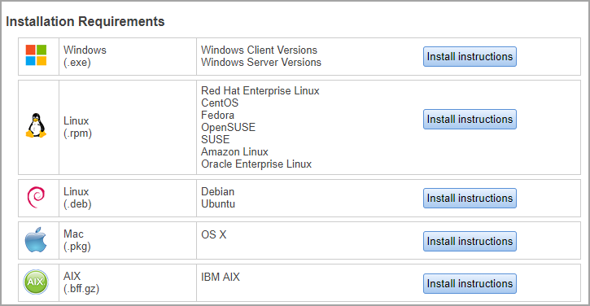Select the Mac (.pkg) label
590x306 pixels.
click(77, 240)
